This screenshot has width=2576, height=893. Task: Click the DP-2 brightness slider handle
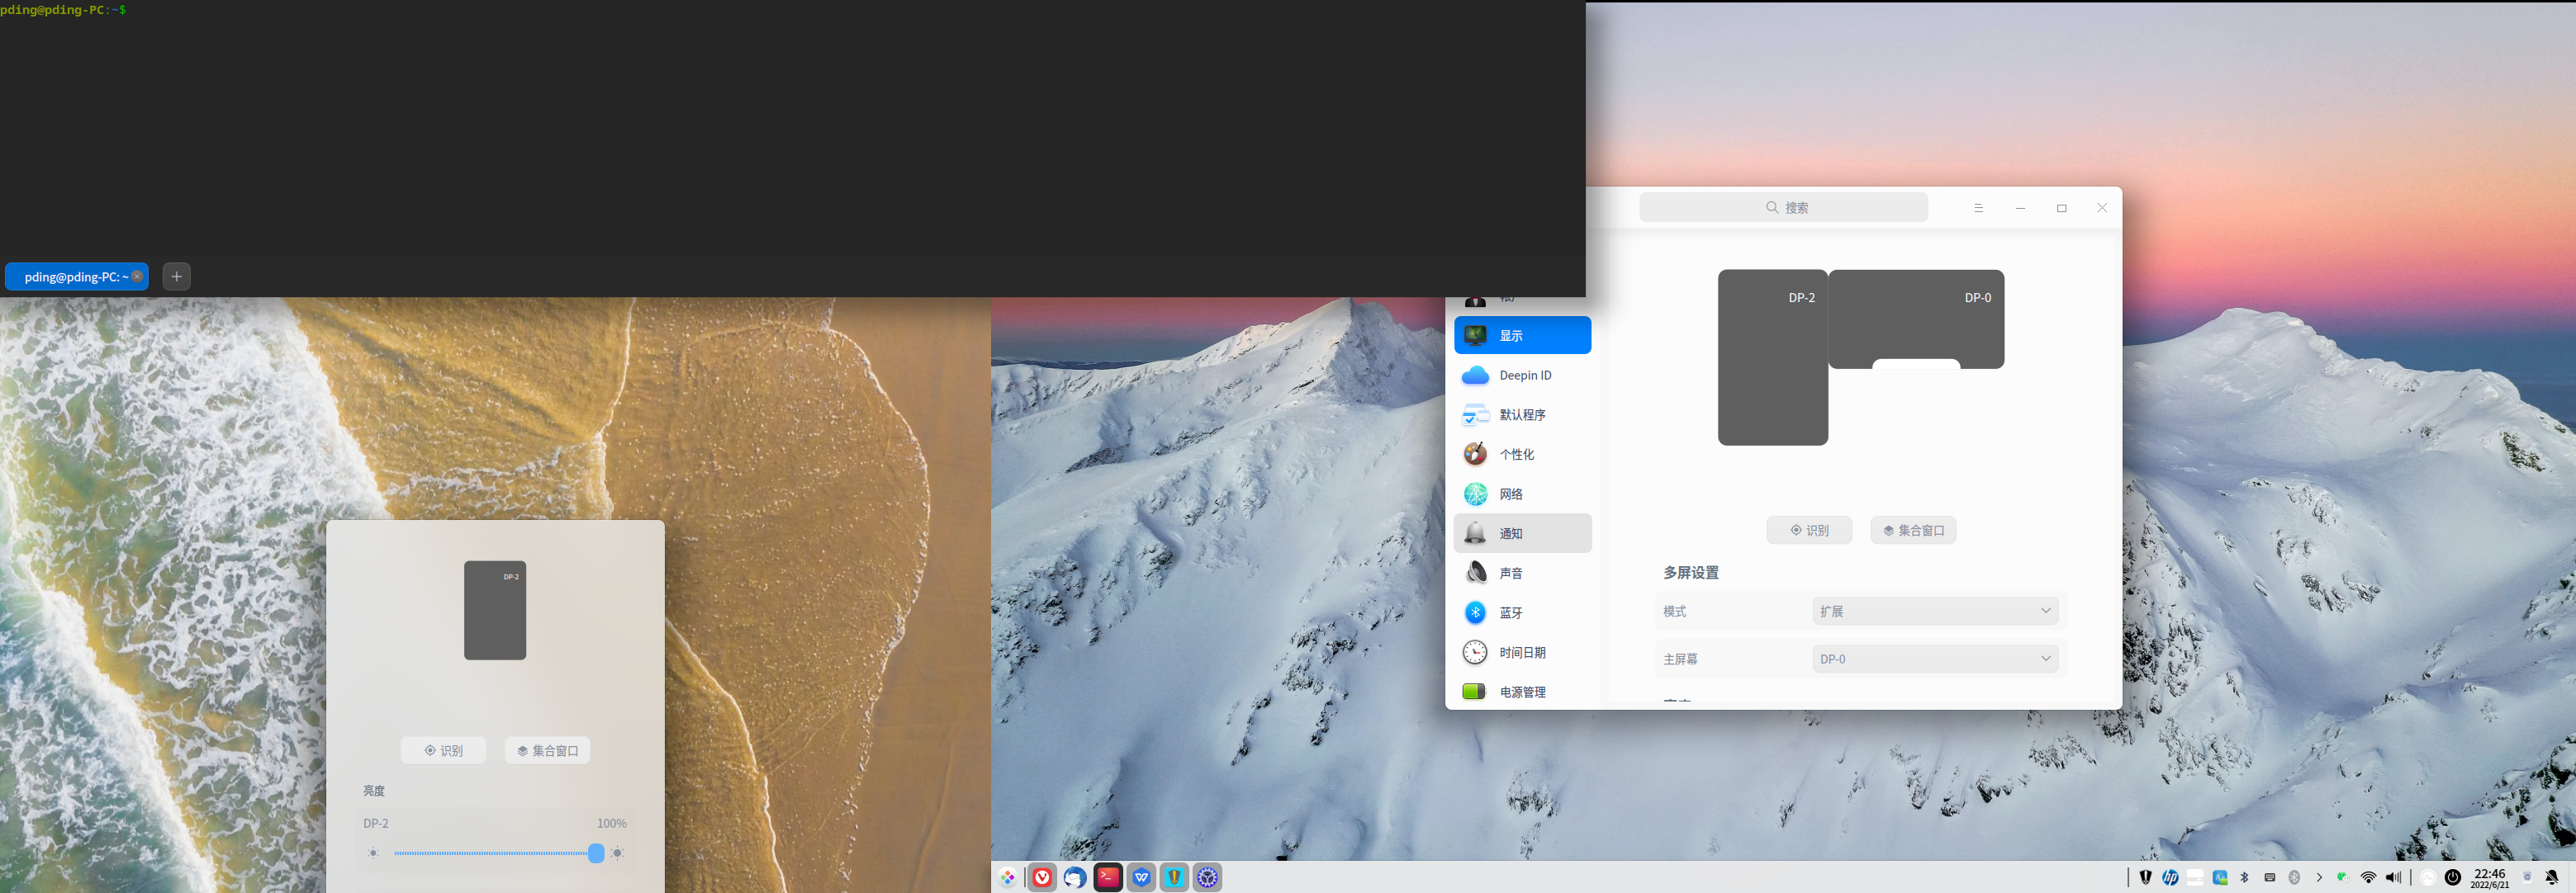tap(596, 853)
